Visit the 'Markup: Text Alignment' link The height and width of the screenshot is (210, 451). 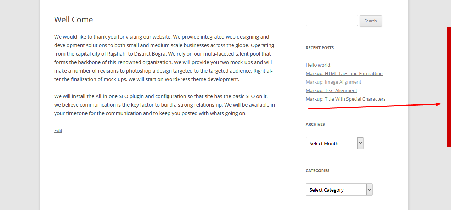tap(331, 90)
